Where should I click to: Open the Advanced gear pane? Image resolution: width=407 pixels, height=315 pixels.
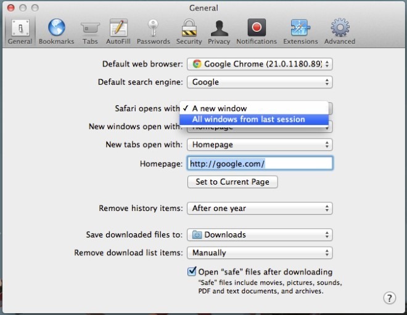(340, 31)
